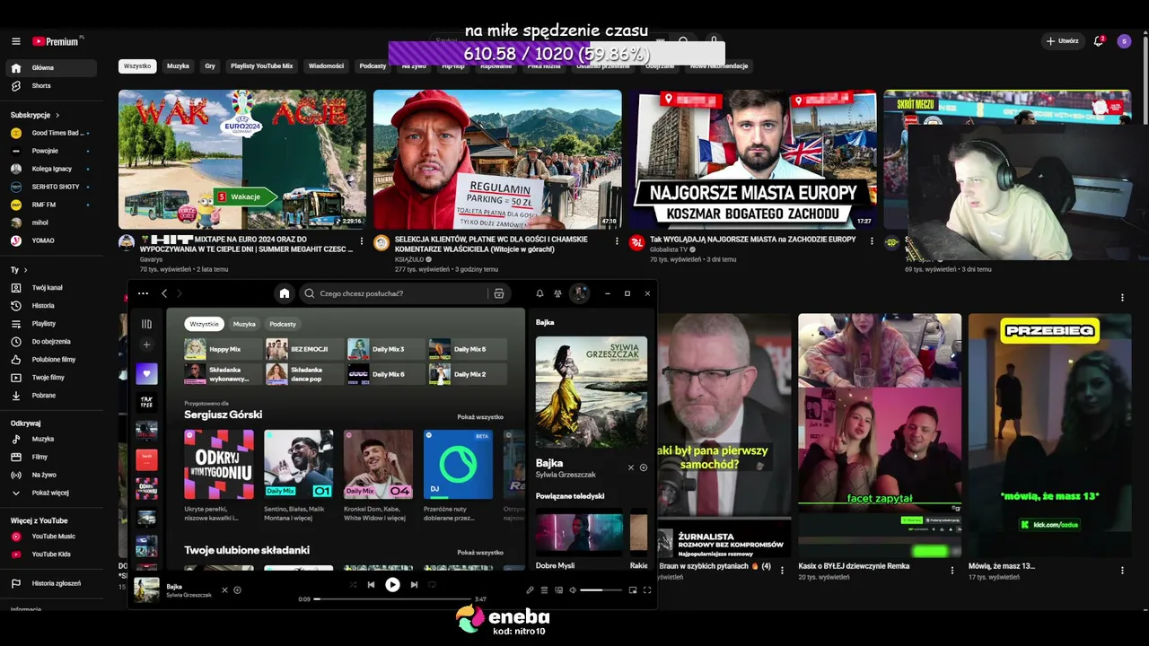Adjust Spotify volume slider
Image resolution: width=1149 pixels, height=646 pixels.
(601, 590)
